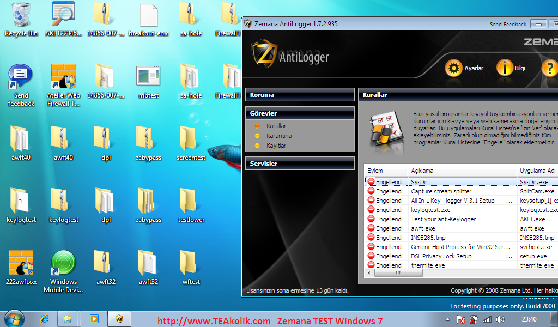This screenshot has width=558, height=327.
Task: Open Windows Media Player from taskbar
Action: (94, 319)
